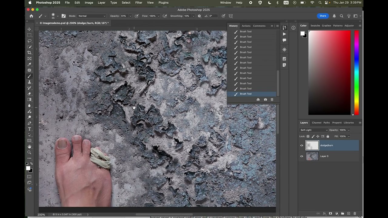Screen dimensions: 388x218
Task: Hide Layer 0 visibility eye
Action: coord(302,156)
